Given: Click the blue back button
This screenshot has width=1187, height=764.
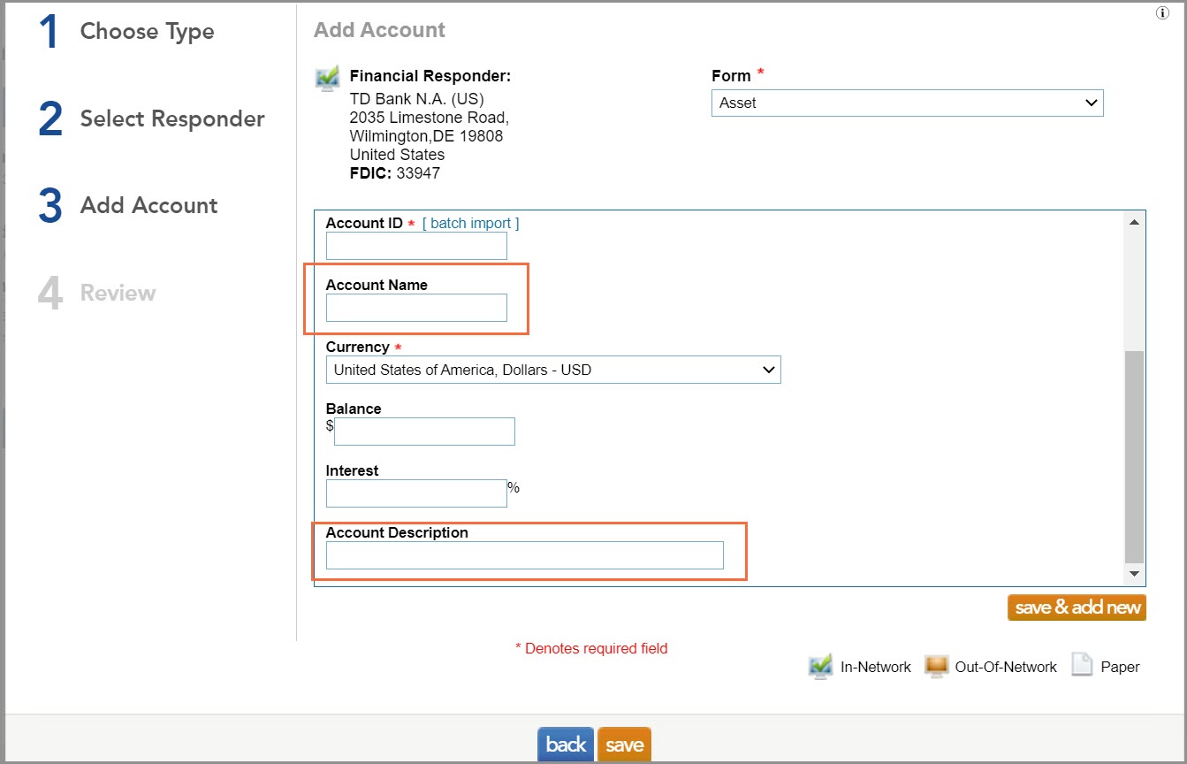Looking at the screenshot, I should 566,745.
